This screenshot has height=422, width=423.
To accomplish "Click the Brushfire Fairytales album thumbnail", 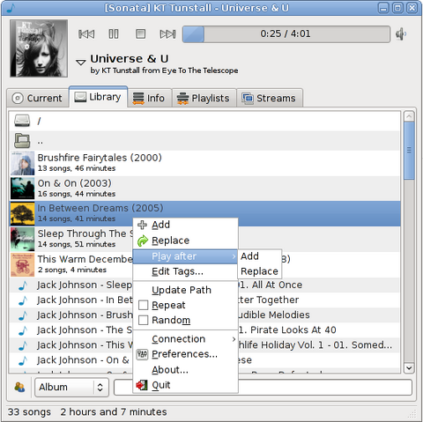I will click(23, 163).
